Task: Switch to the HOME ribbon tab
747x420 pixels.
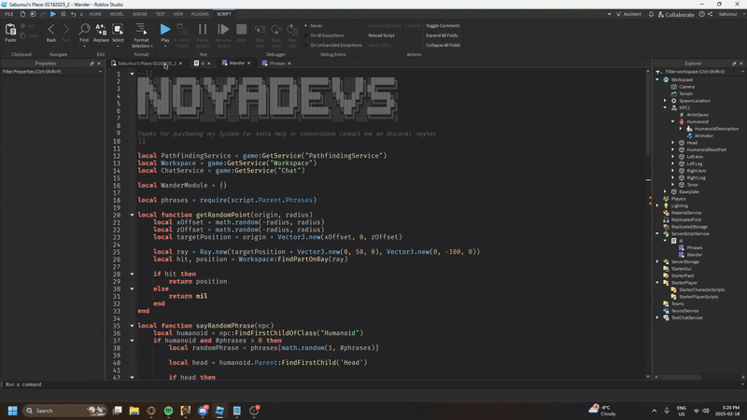Action: click(x=95, y=14)
